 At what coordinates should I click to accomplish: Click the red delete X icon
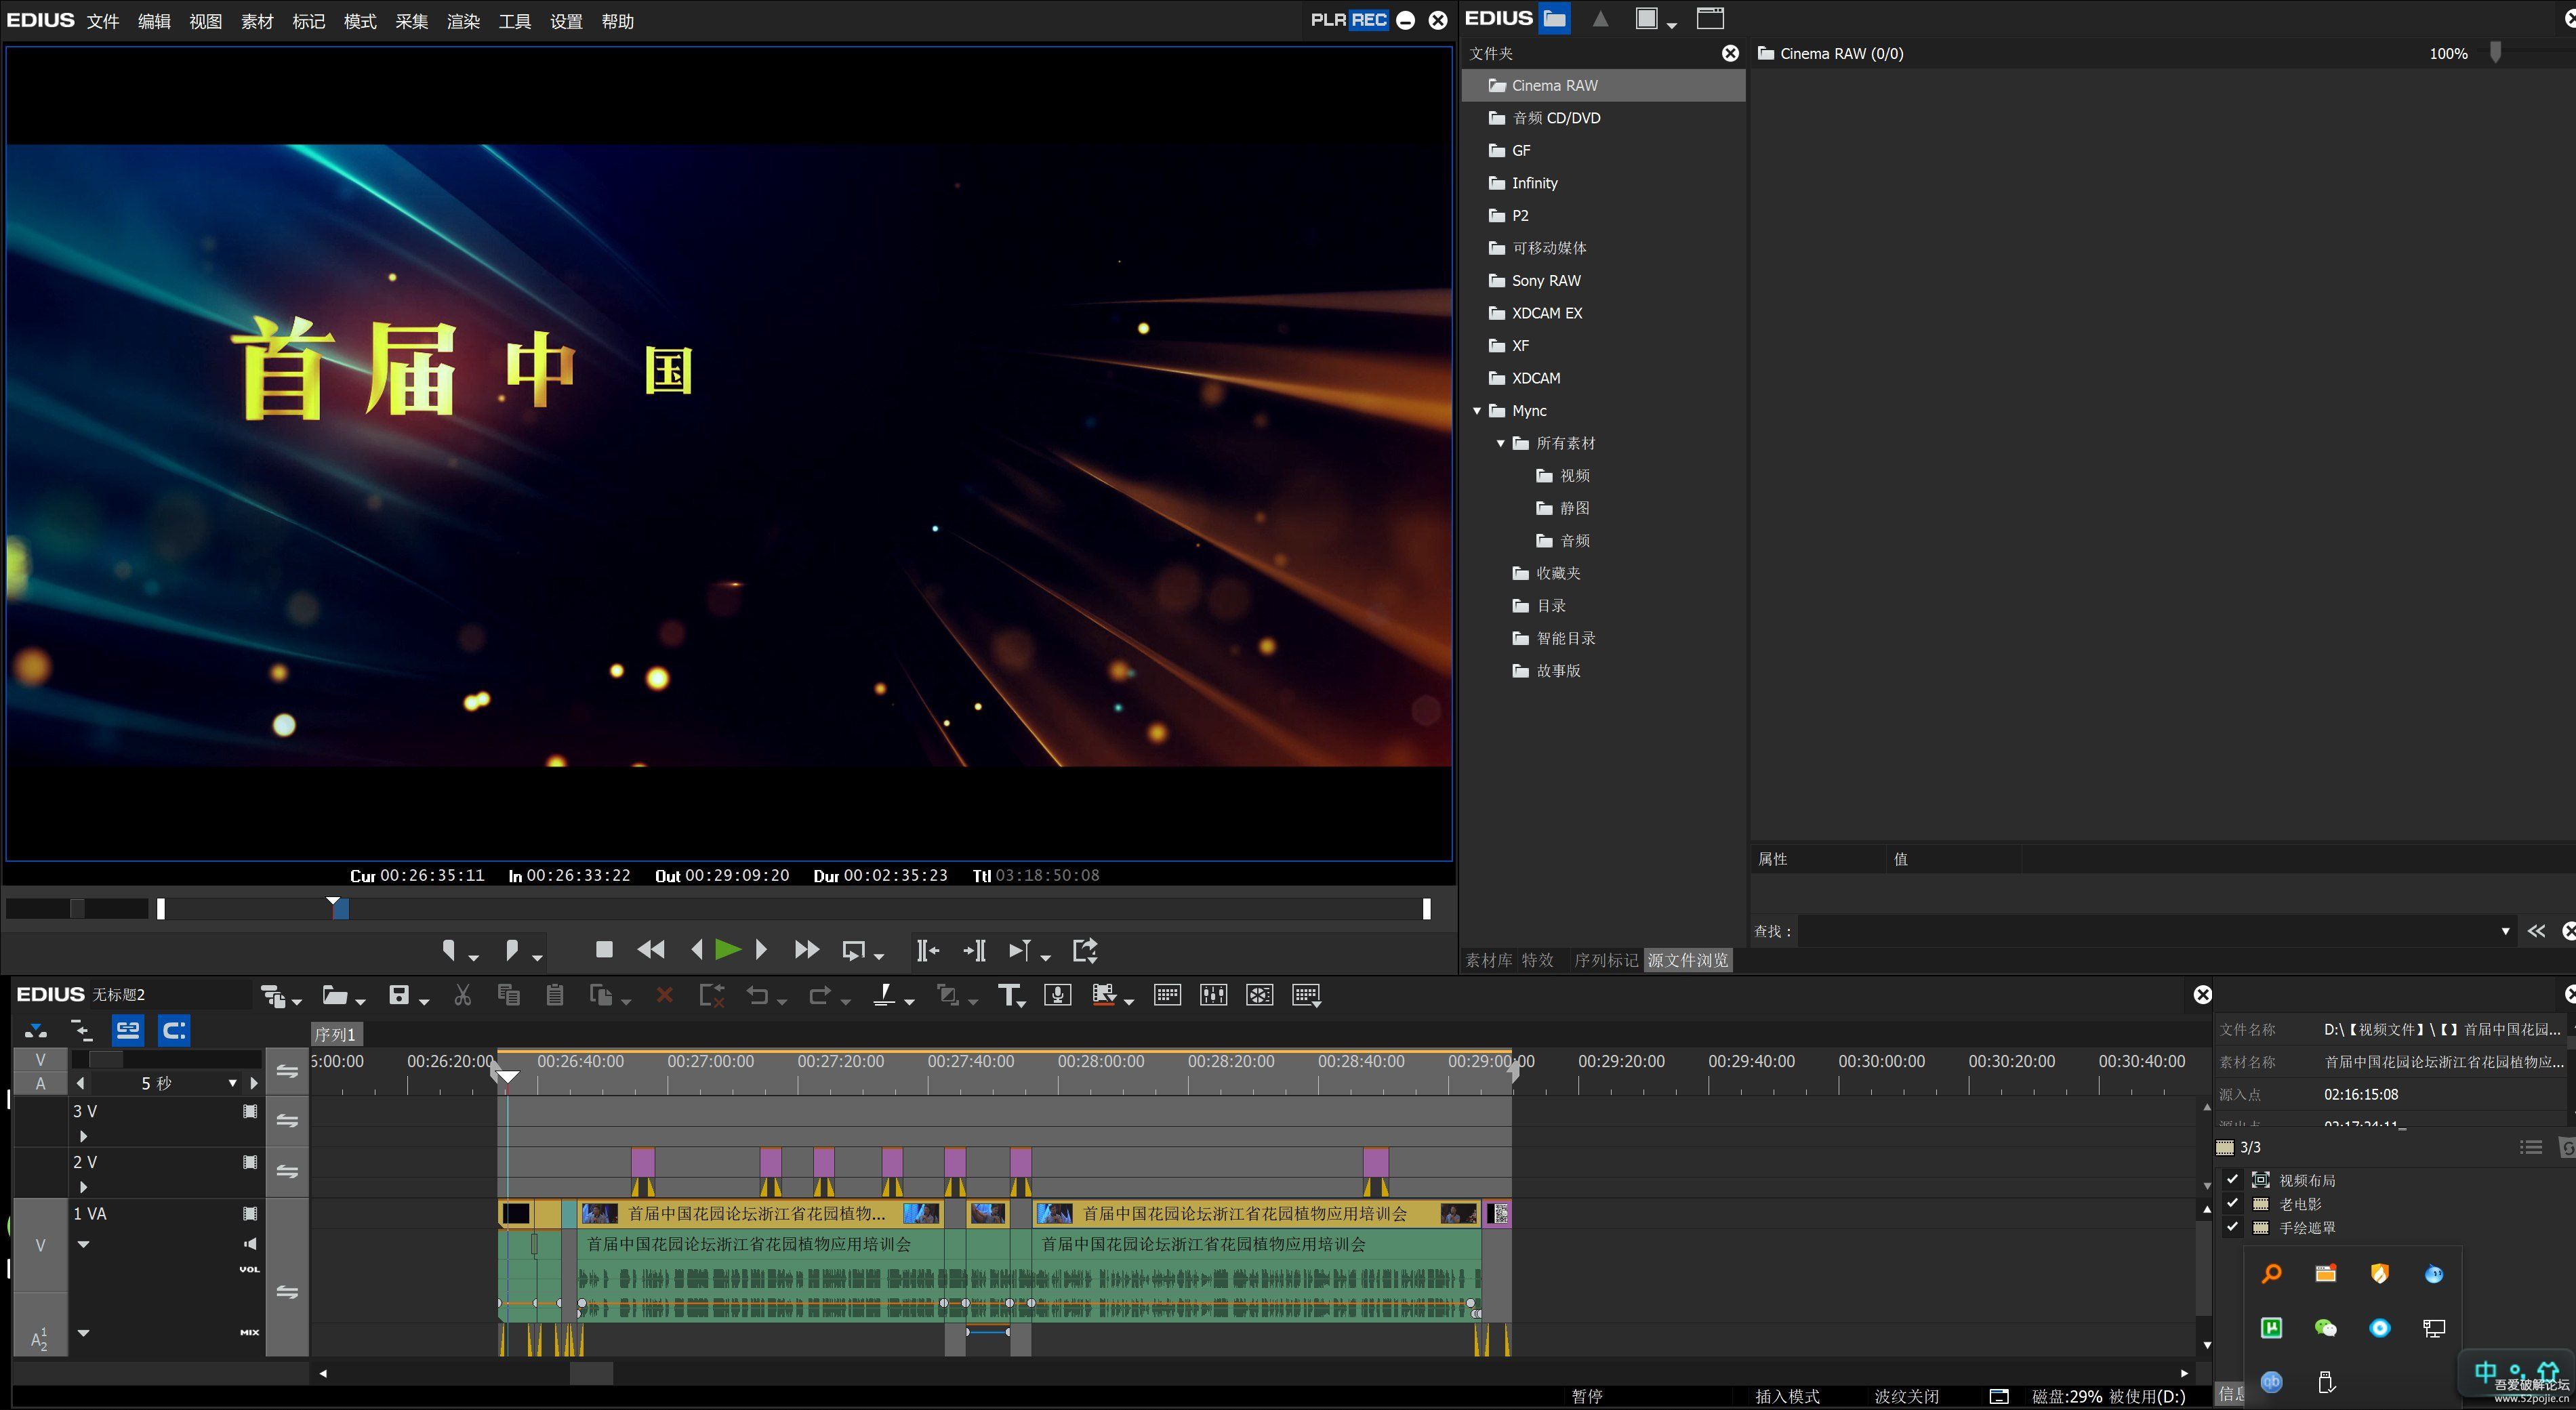click(664, 995)
